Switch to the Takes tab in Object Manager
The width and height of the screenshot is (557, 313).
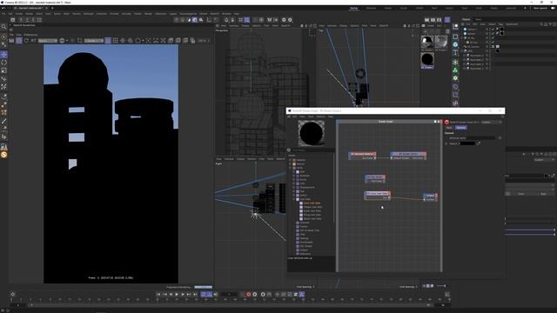click(479, 19)
